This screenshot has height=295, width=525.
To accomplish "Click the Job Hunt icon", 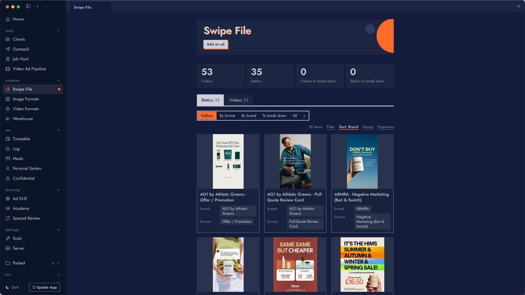I will click(8, 59).
